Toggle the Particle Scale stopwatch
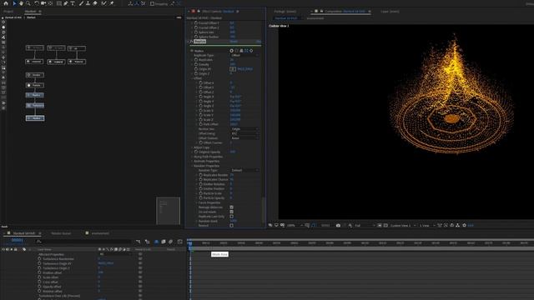The width and height of the screenshot is (534, 300). click(200, 193)
